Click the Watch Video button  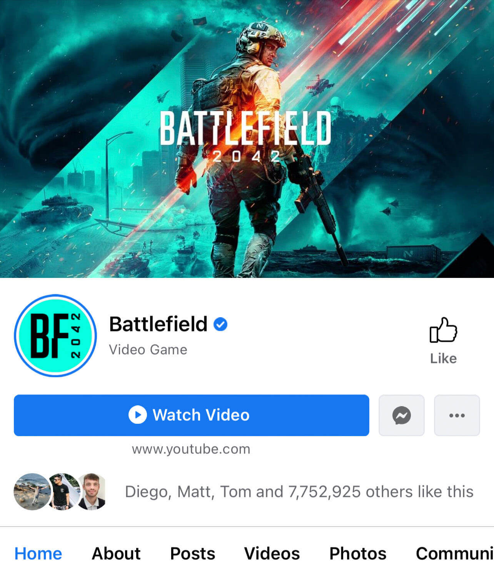pyautogui.click(x=192, y=415)
